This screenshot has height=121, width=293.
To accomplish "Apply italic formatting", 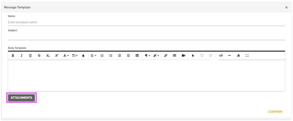I will [x=21, y=55].
